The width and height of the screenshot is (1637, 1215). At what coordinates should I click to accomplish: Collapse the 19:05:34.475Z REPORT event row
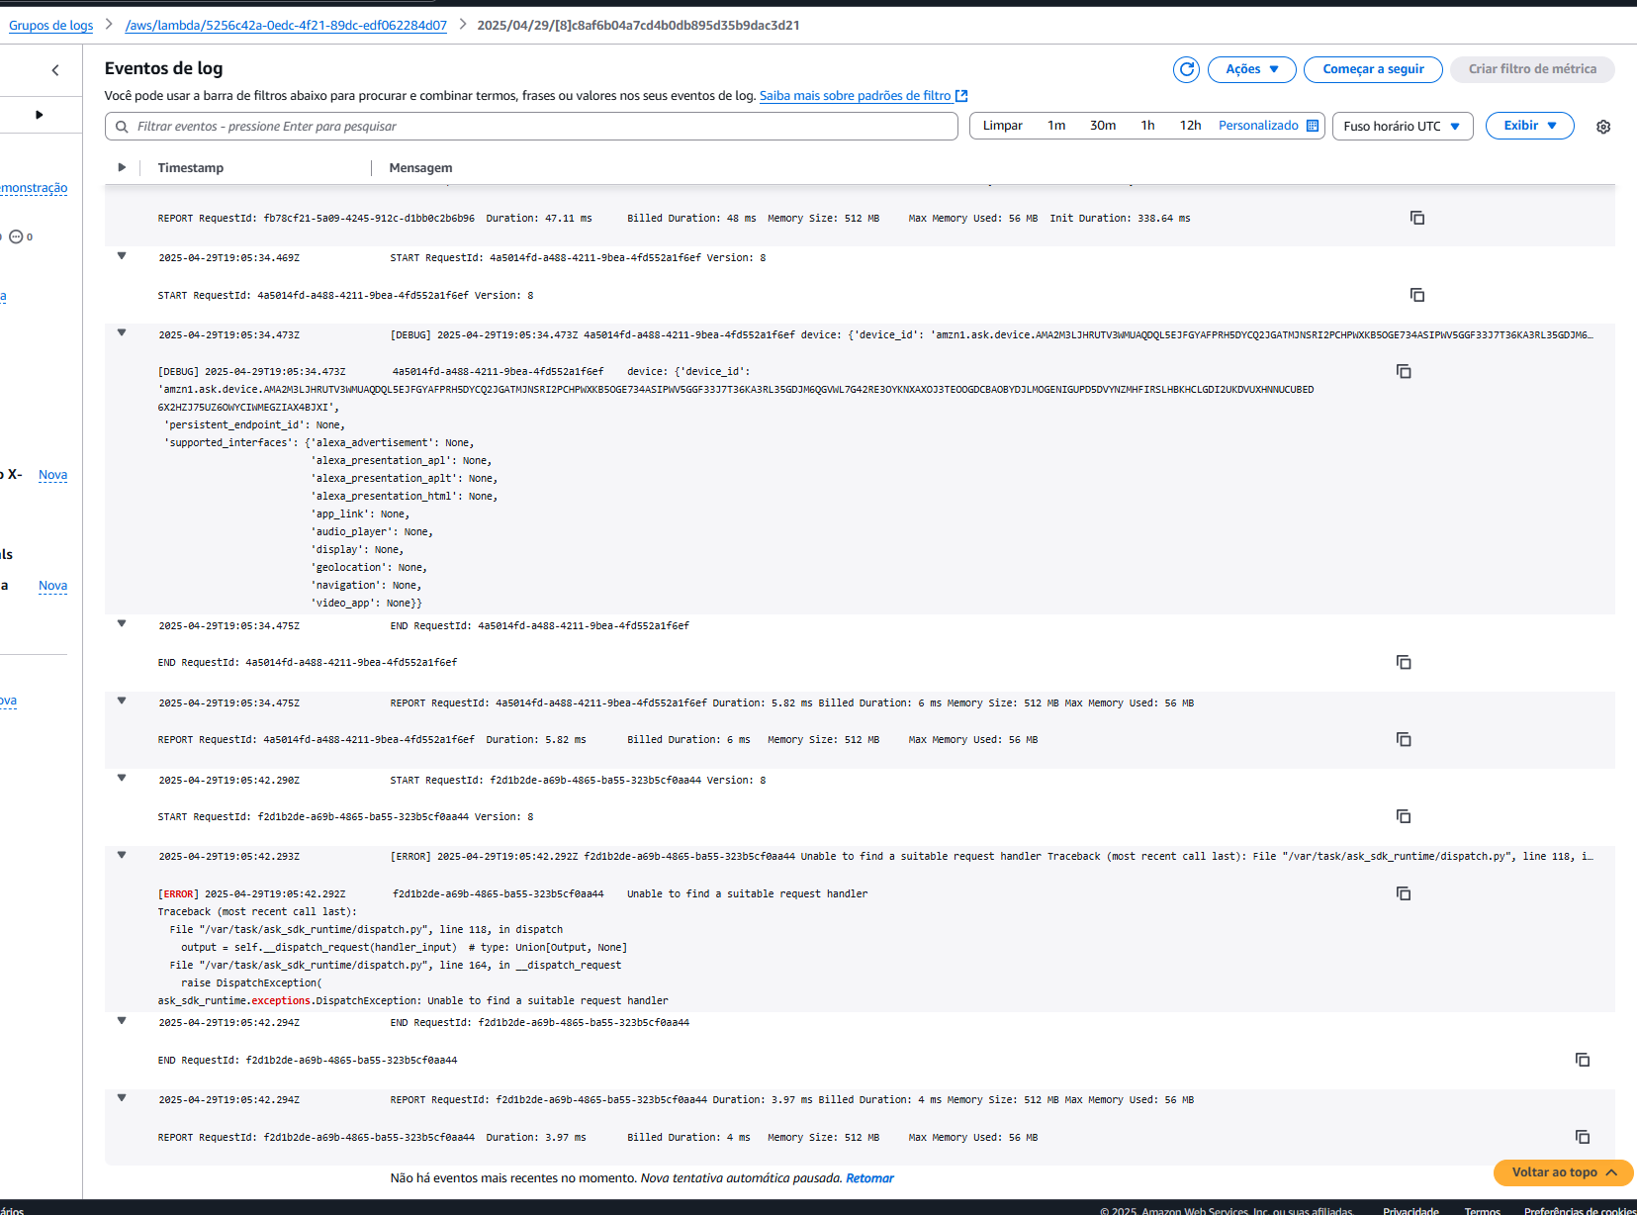pos(122,701)
